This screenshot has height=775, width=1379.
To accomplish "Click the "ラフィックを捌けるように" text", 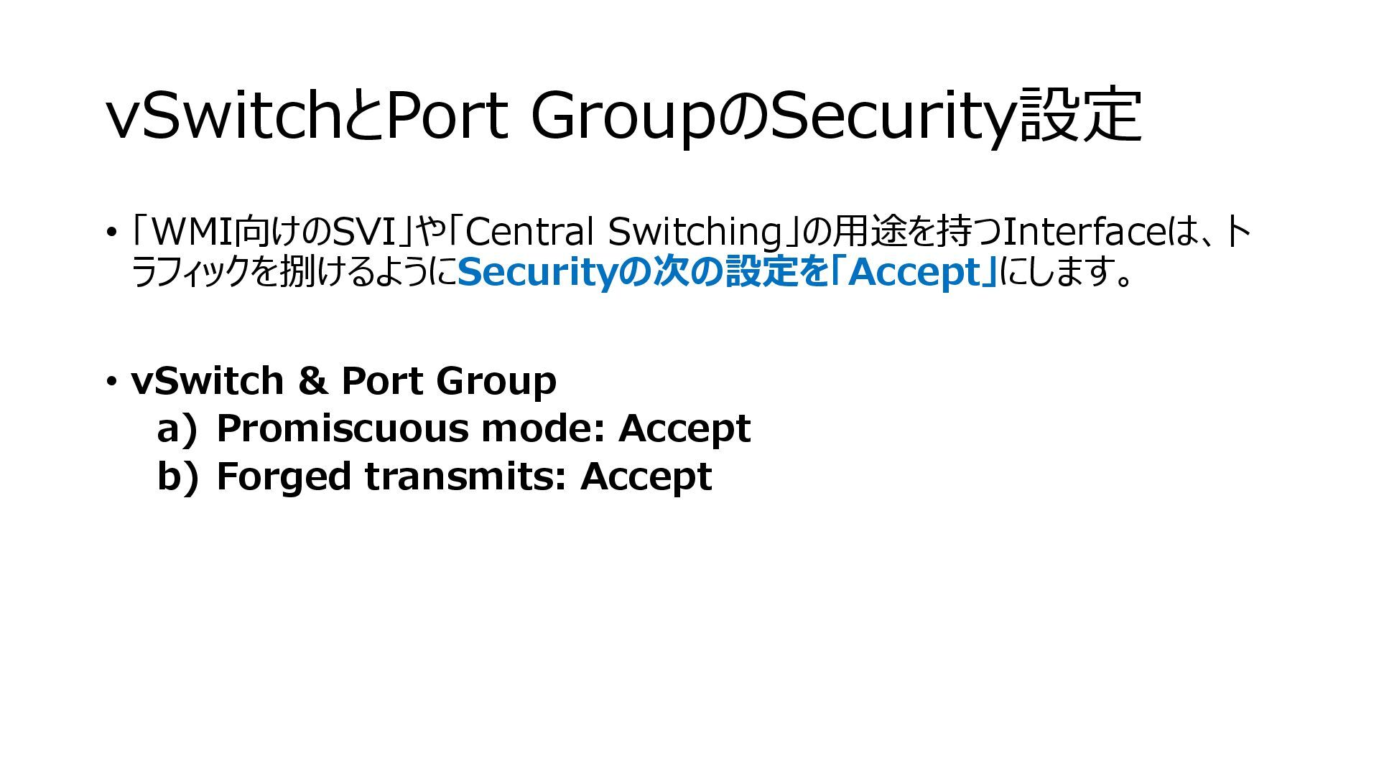I will pyautogui.click(x=294, y=273).
